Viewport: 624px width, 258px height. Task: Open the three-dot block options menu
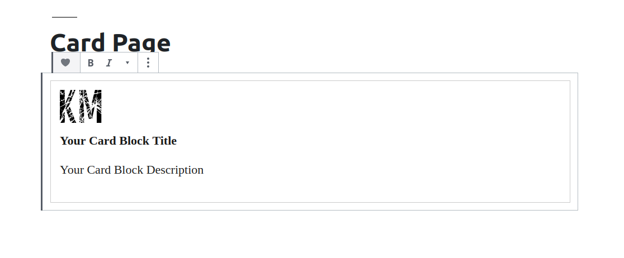tap(148, 63)
